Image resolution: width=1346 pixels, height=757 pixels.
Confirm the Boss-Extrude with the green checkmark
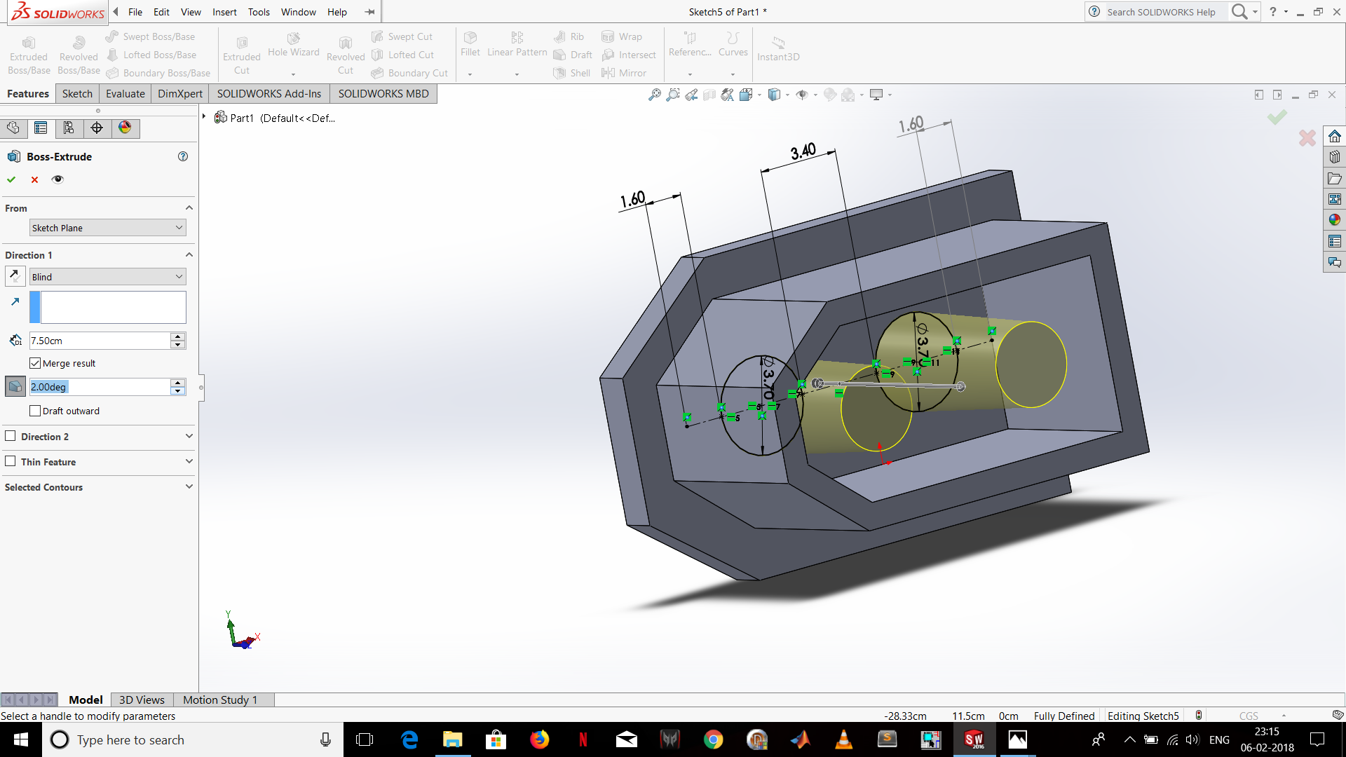pyautogui.click(x=11, y=179)
